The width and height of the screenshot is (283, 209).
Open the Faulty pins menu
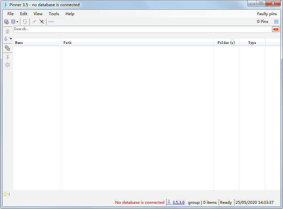pyautogui.click(x=267, y=14)
